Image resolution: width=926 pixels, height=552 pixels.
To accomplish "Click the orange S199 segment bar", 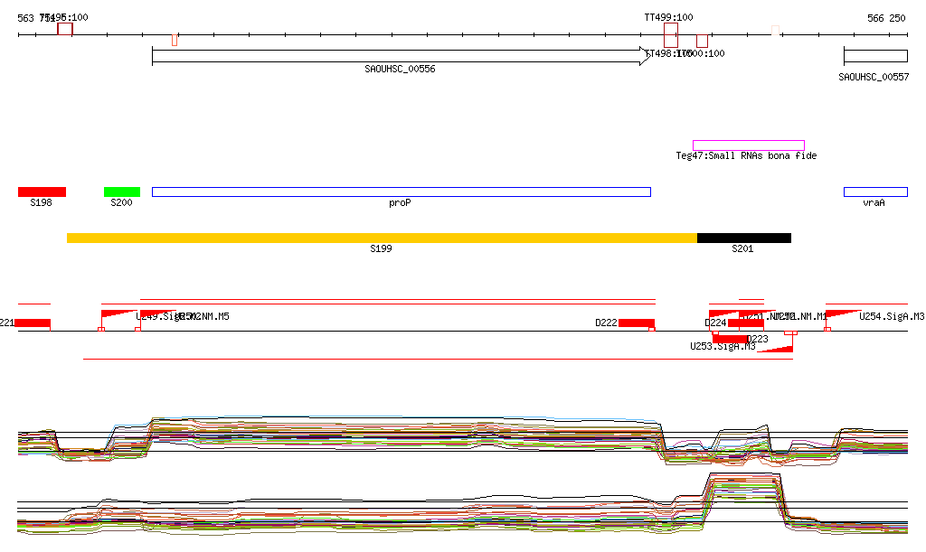I will coord(382,238).
